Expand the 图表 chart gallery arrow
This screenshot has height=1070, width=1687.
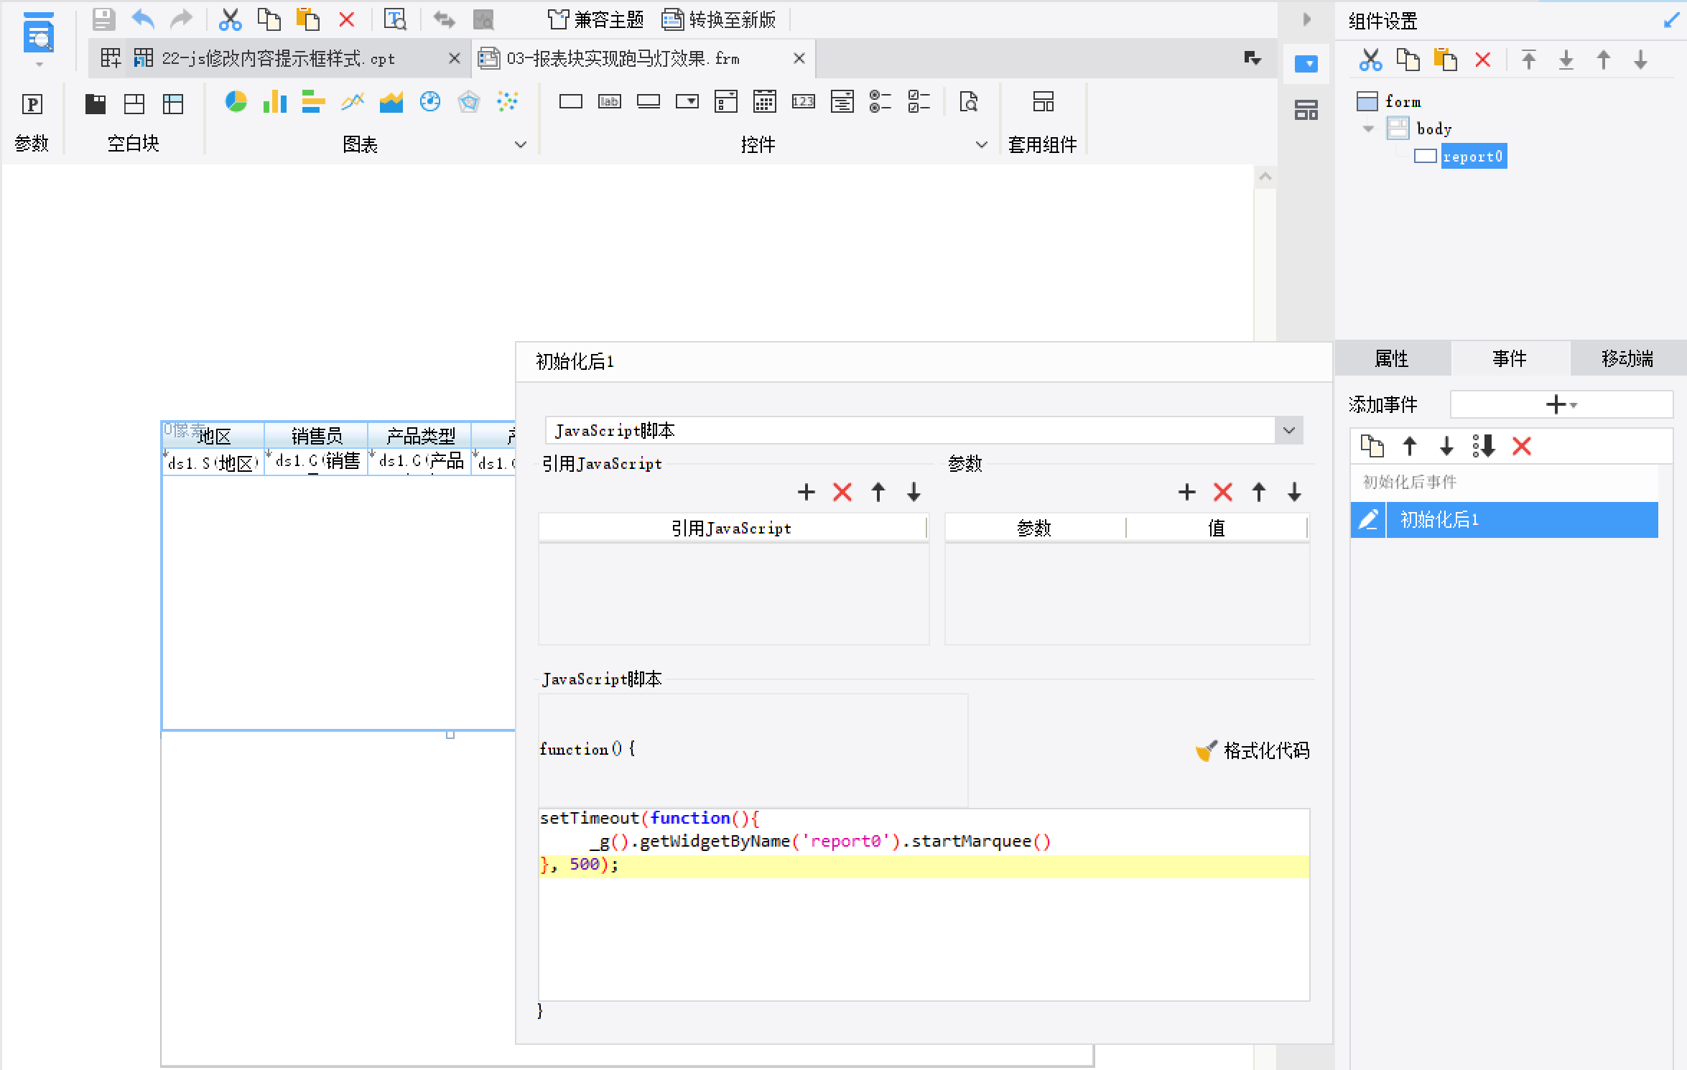pyautogui.click(x=521, y=144)
